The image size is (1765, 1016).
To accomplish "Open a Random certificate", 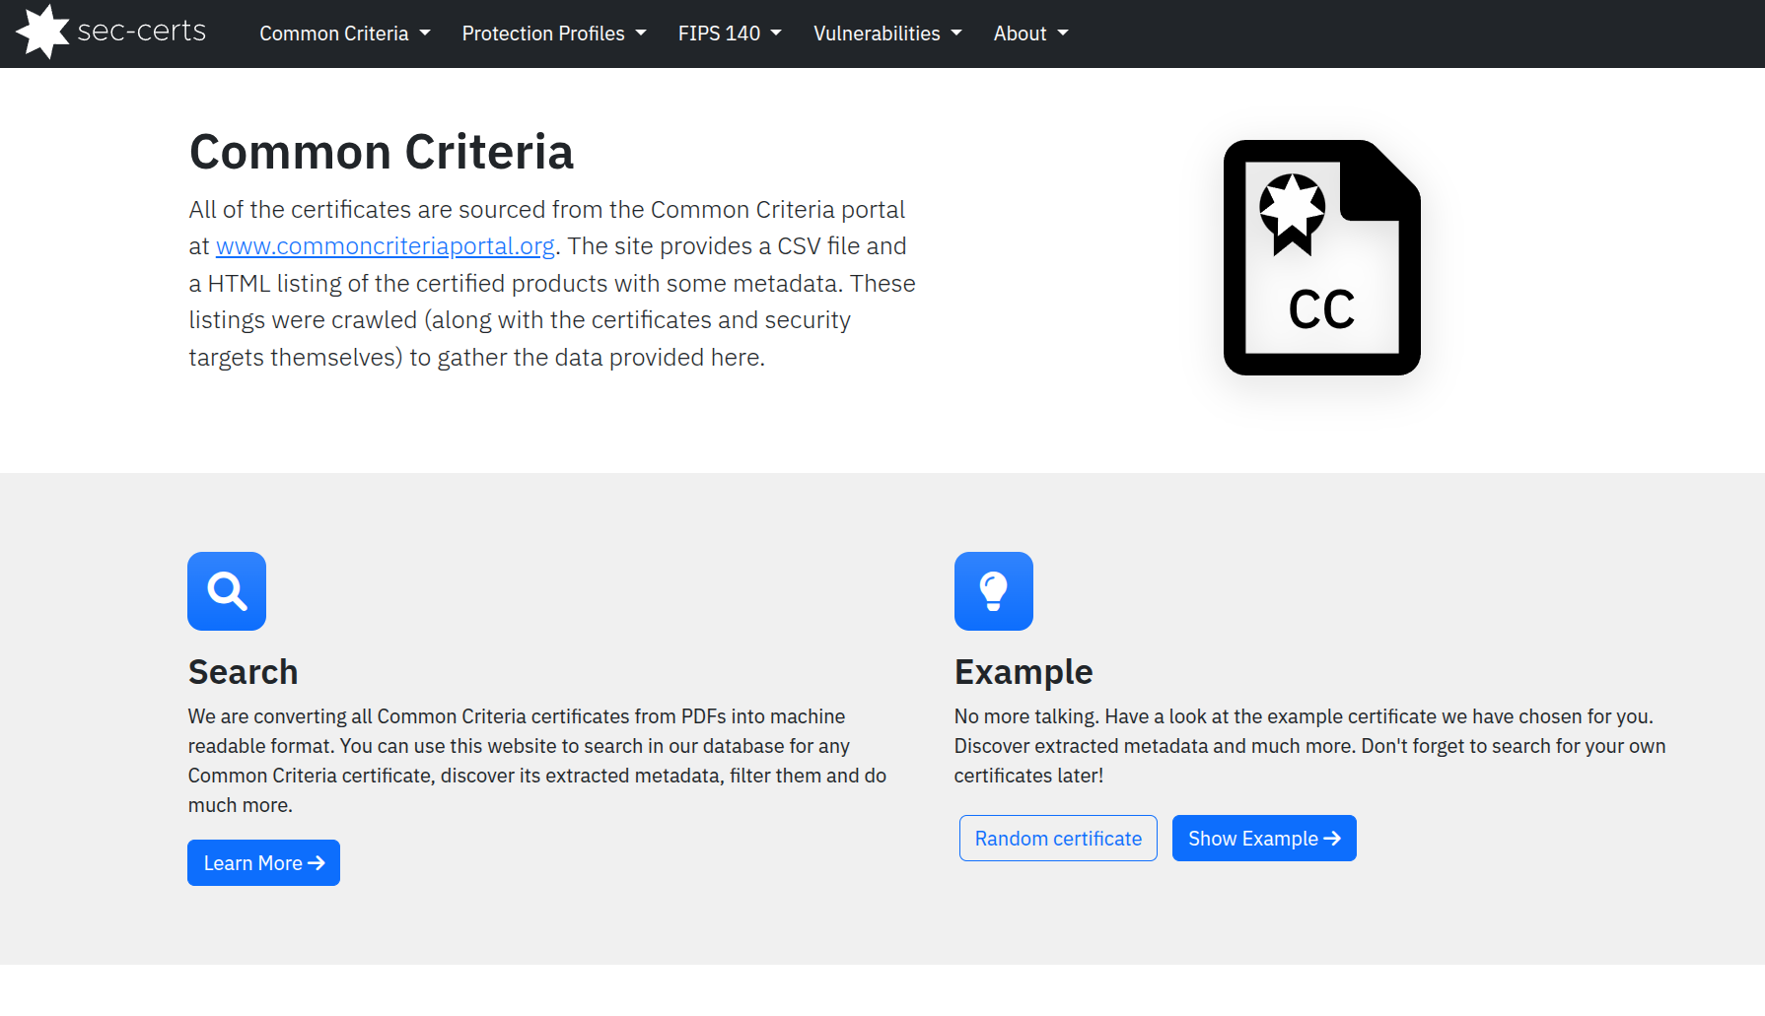I will pos(1058,839).
